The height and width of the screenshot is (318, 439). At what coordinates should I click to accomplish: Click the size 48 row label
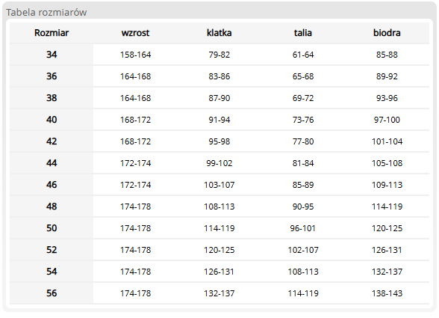[52, 207]
